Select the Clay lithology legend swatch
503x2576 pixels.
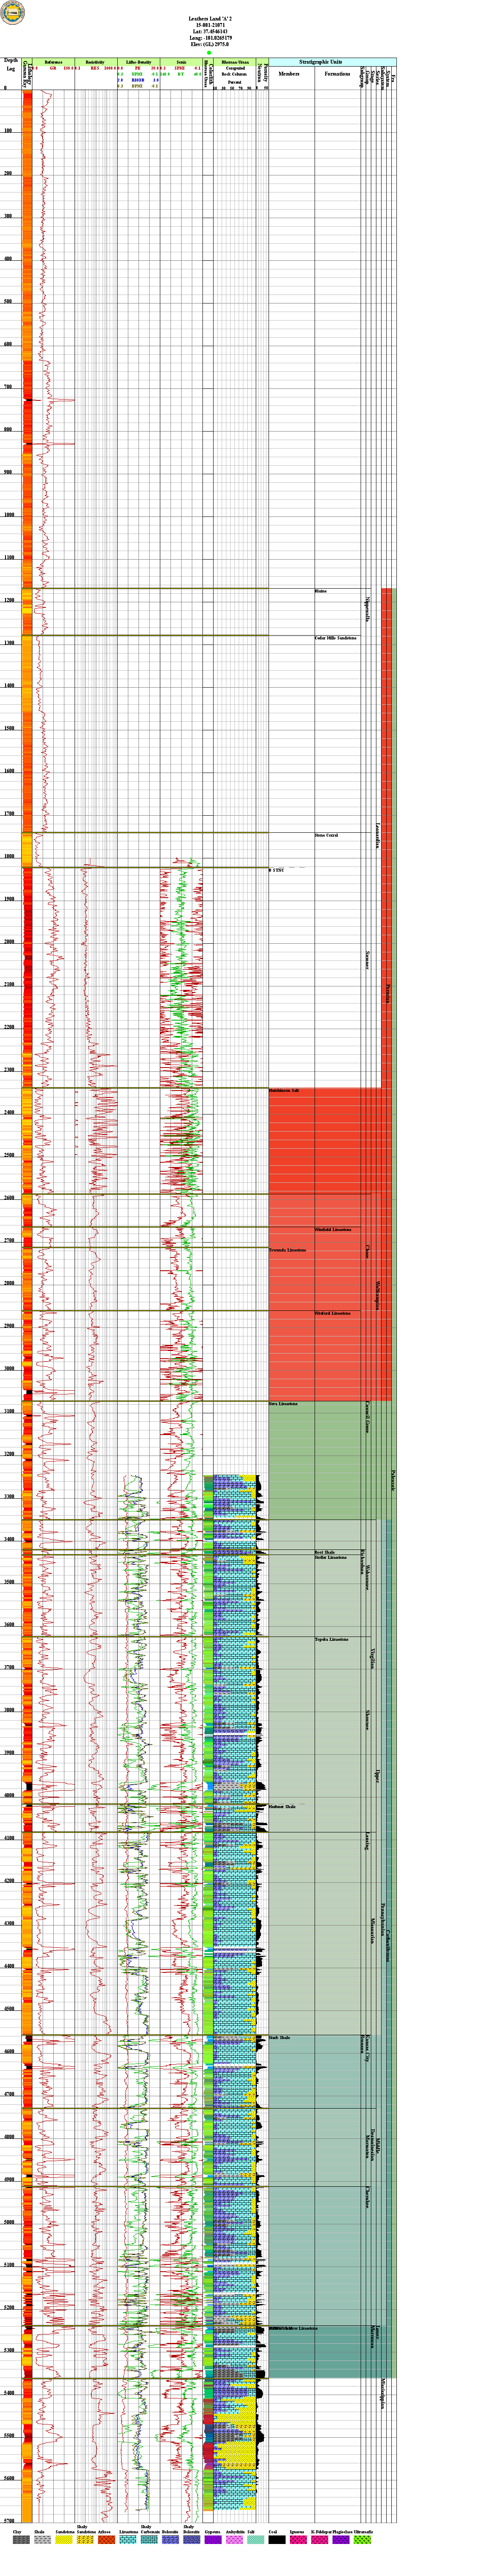tap(21, 2541)
